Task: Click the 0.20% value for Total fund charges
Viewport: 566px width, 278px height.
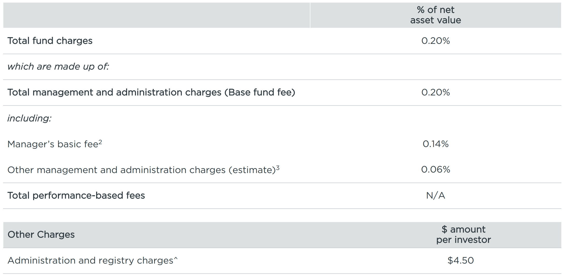Action: 435,41
